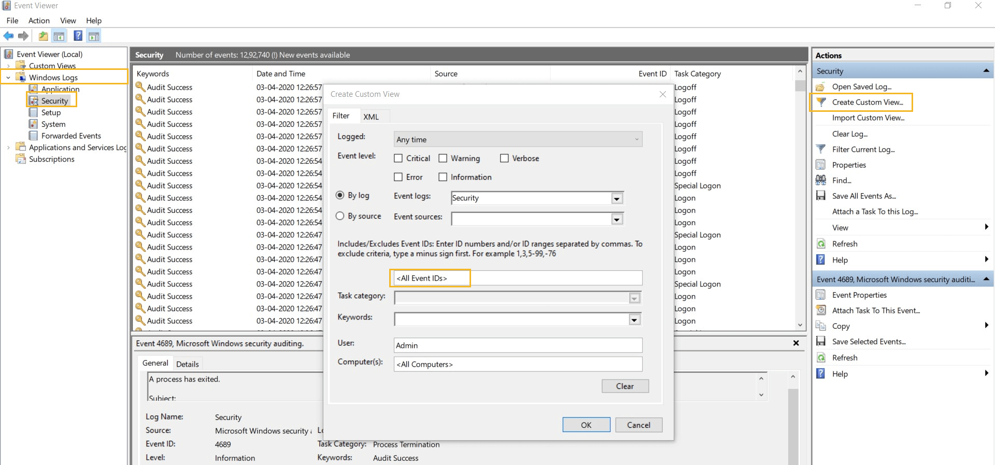Click the Help icon under Security actions section
The height and width of the screenshot is (465, 995).
821,259
